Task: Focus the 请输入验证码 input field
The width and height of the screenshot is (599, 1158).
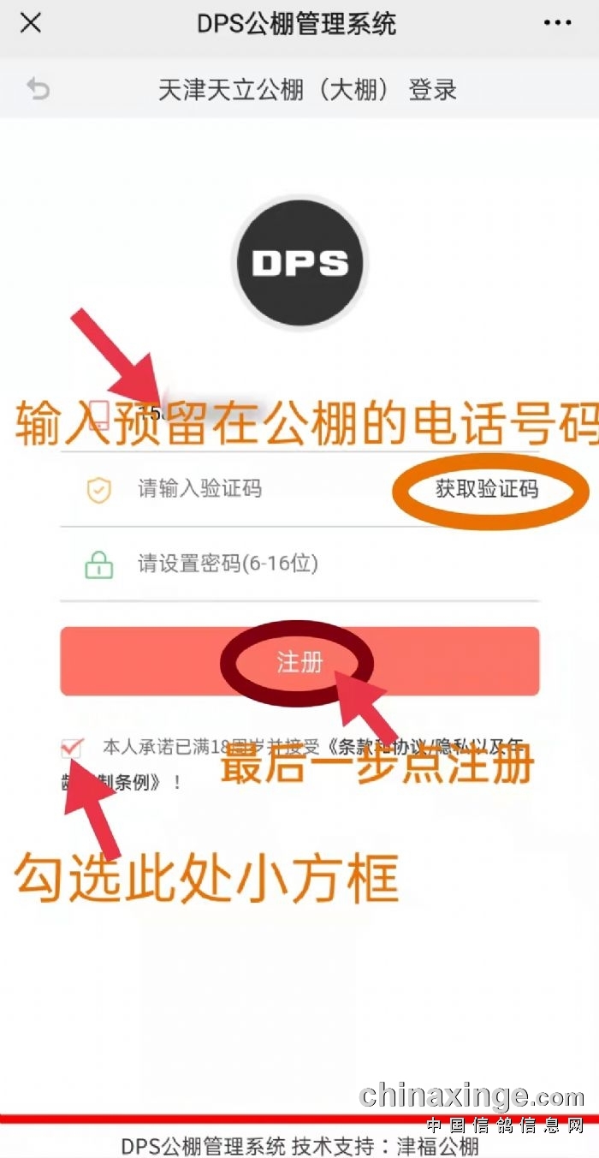Action: [257, 490]
